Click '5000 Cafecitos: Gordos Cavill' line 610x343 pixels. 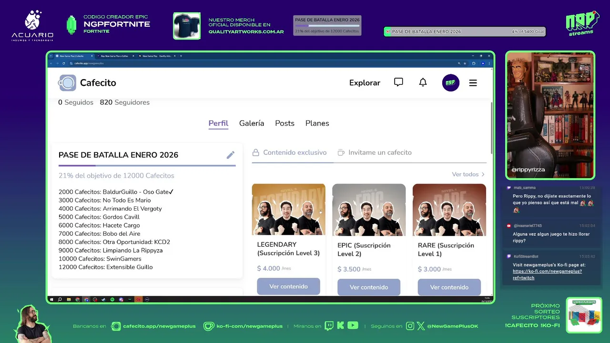click(99, 217)
